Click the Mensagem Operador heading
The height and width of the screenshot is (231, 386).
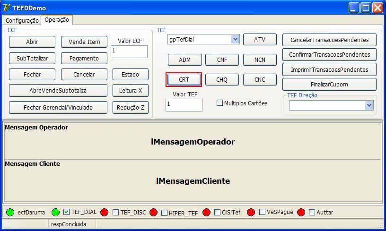[36, 127]
